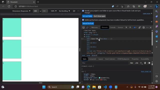The width and height of the screenshot is (160, 90).
Task: Open the Learn more link
Action: click(x=146, y=13)
